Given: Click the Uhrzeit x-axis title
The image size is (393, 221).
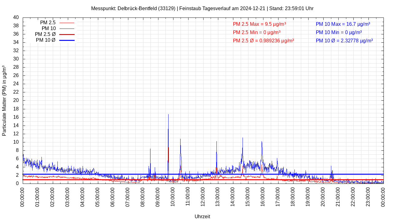Looking at the screenshot, I should (x=202, y=216).
